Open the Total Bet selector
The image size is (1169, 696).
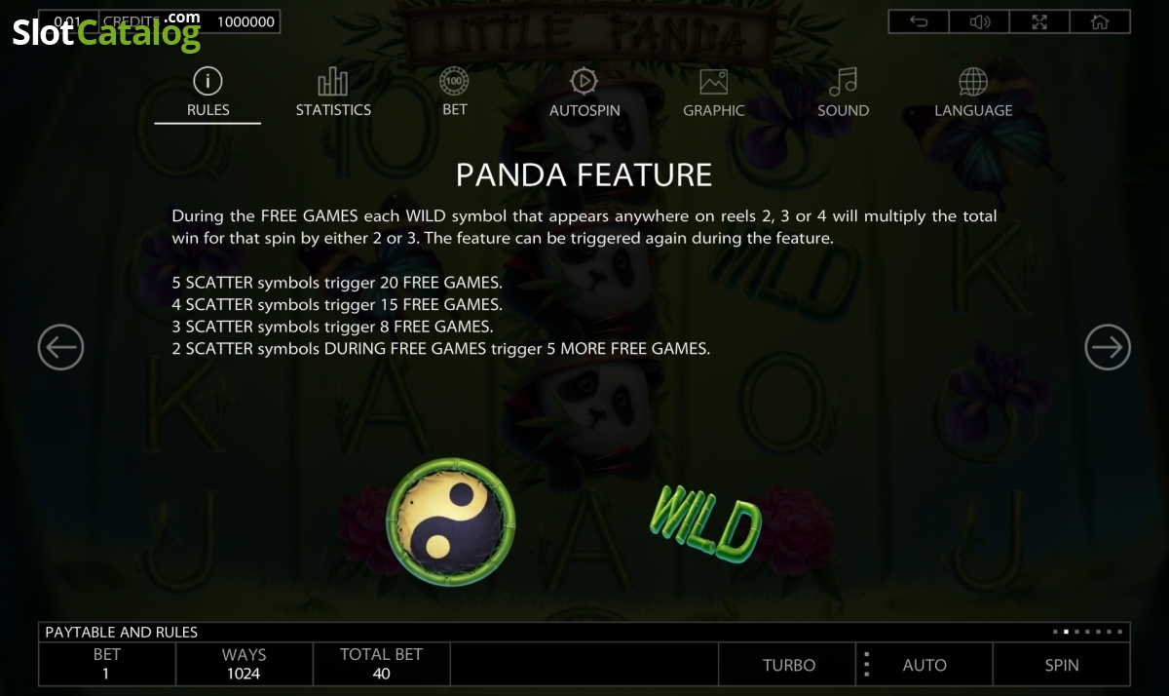pos(381,665)
